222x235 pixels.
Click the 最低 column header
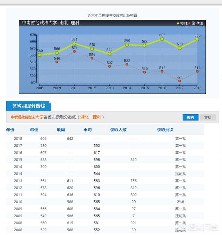(x=34, y=130)
